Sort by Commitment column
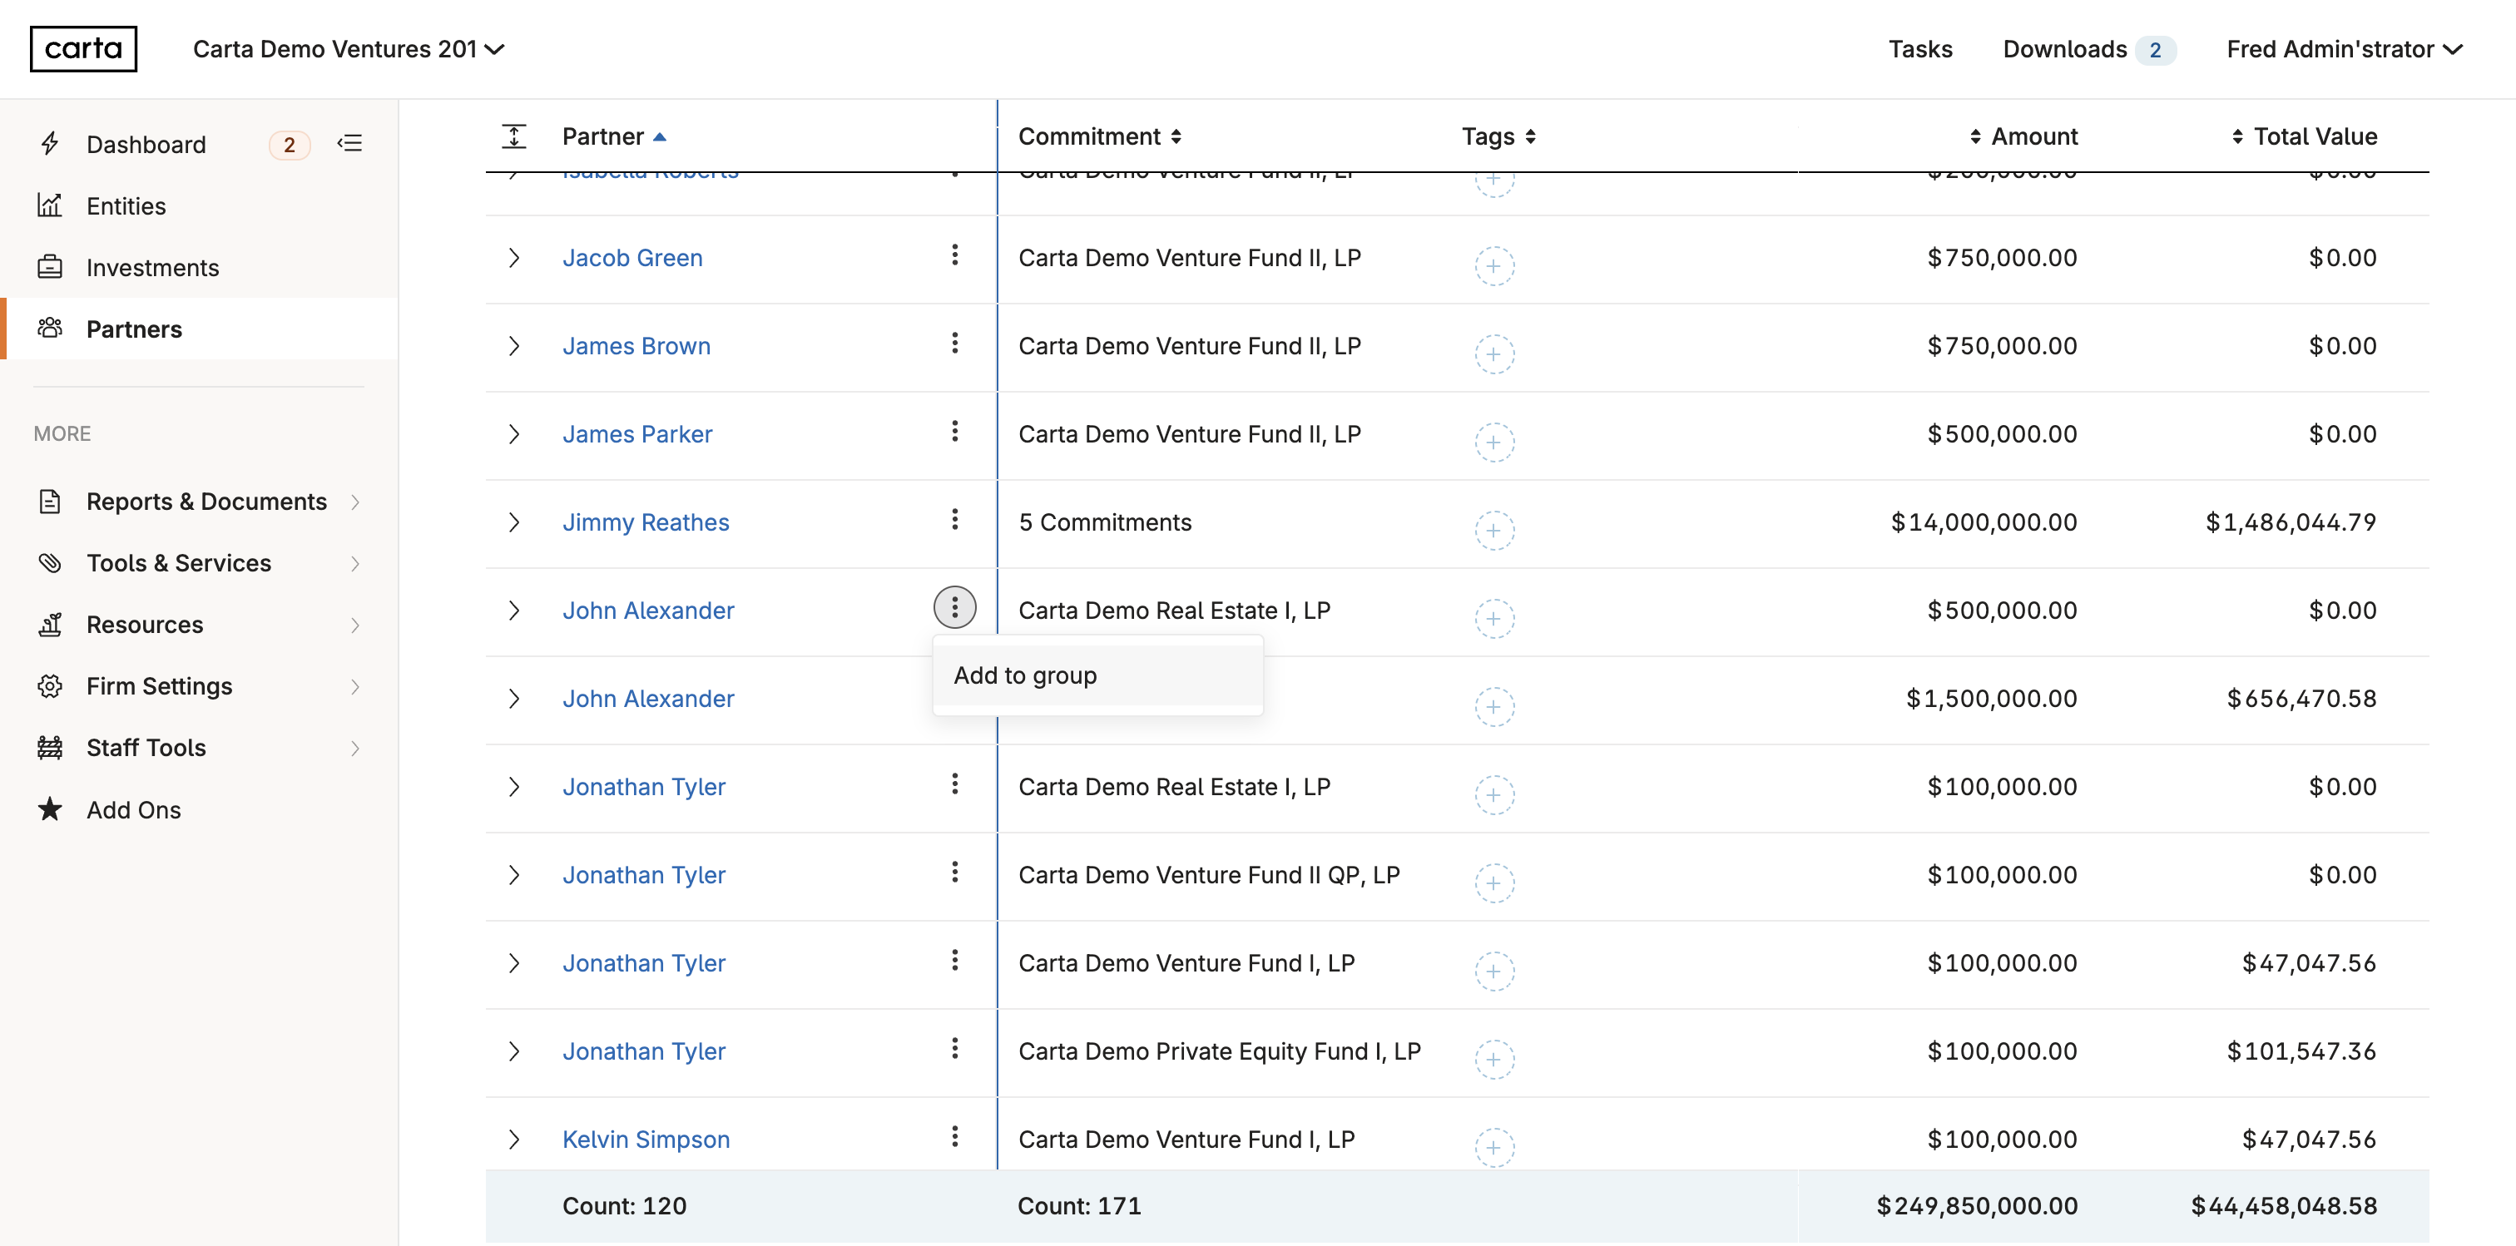The height and width of the screenshot is (1246, 2516). click(x=1100, y=136)
